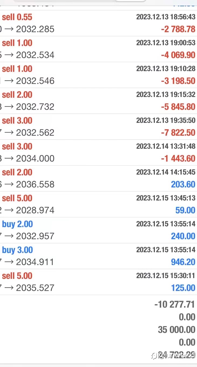Tap the timestamp 2023.12.15 13:45:13
The width and height of the screenshot is (197, 367).
pyautogui.click(x=166, y=198)
